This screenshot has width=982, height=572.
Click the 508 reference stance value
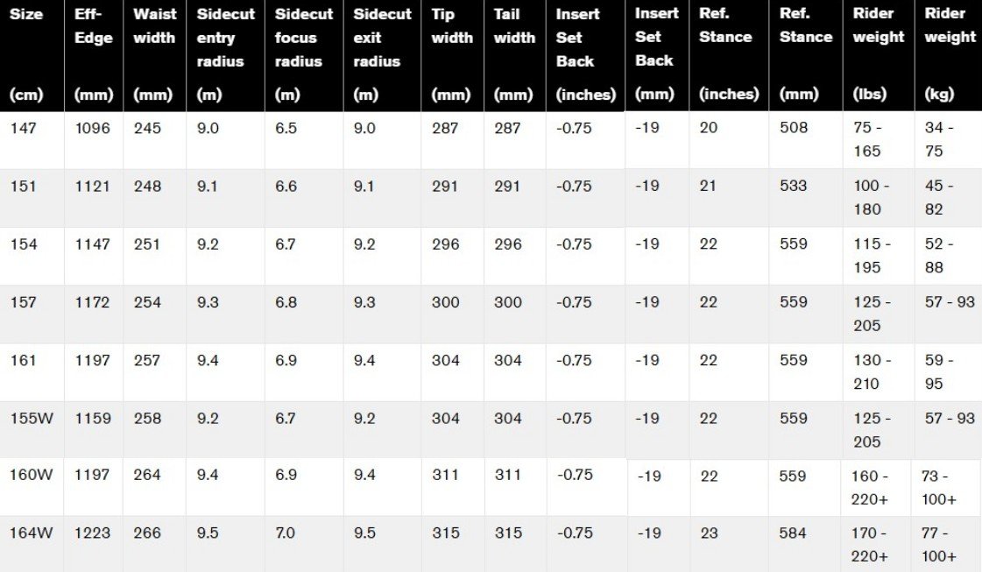[793, 128]
